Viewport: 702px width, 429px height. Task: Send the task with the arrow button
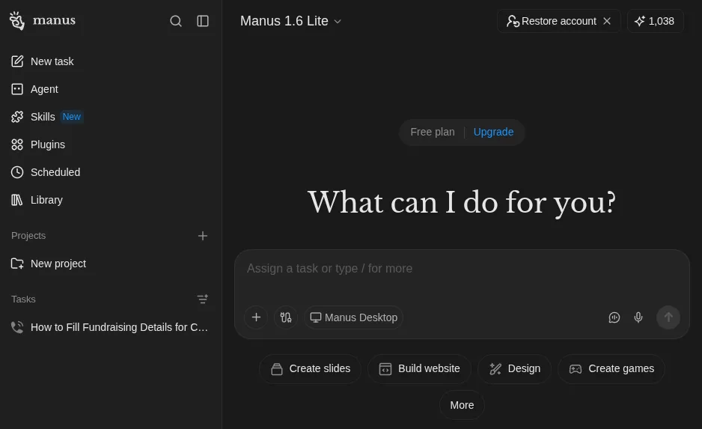point(668,317)
